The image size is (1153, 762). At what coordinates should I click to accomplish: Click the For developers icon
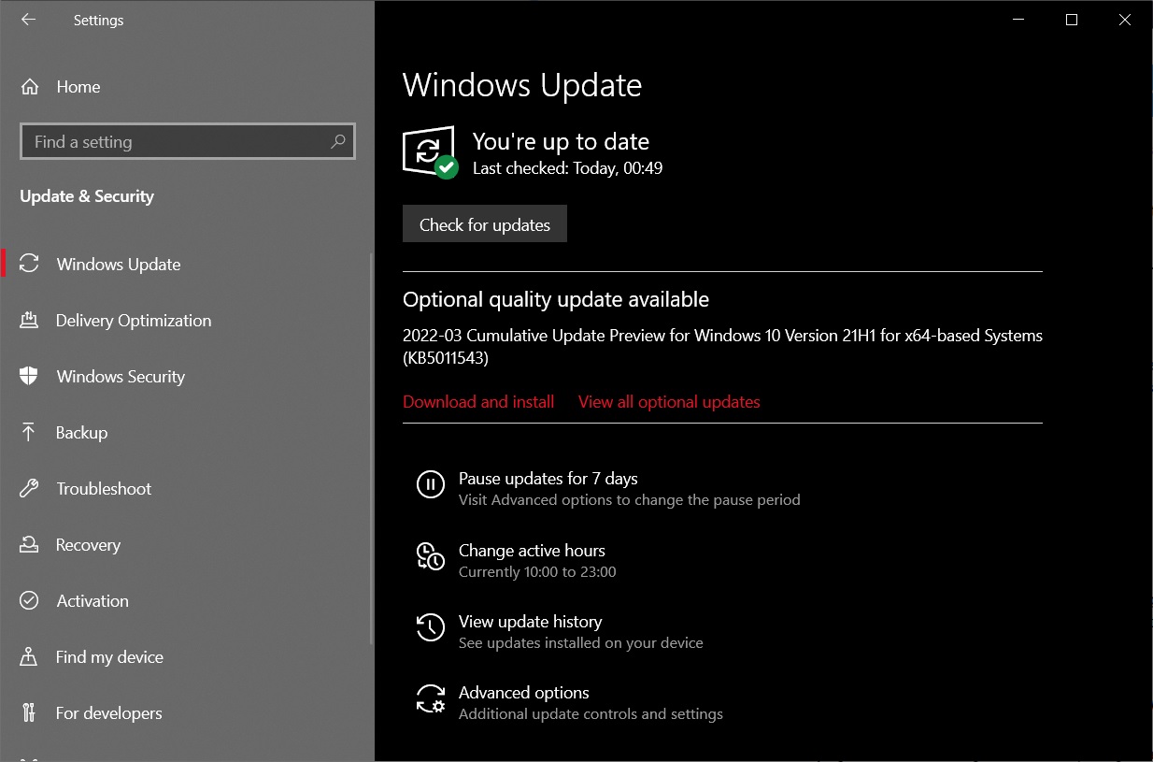31,712
